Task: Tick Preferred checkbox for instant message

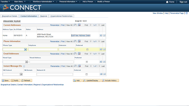Action: (87, 74)
